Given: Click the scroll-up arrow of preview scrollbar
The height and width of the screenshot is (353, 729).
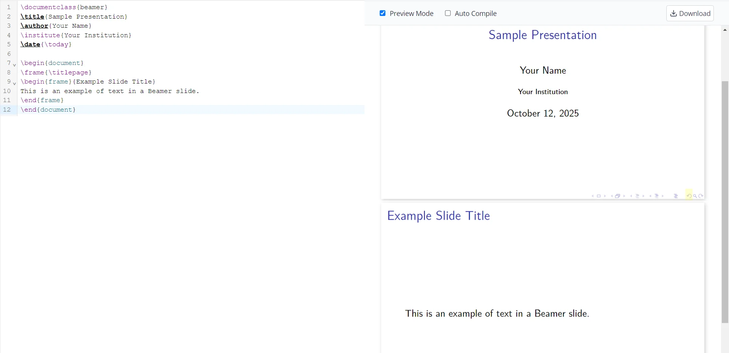Looking at the screenshot, I should tap(725, 30).
